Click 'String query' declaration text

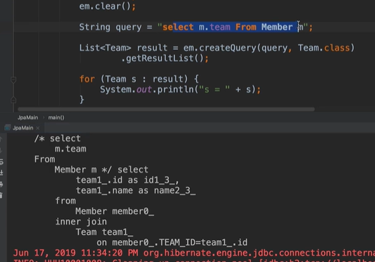click(110, 27)
